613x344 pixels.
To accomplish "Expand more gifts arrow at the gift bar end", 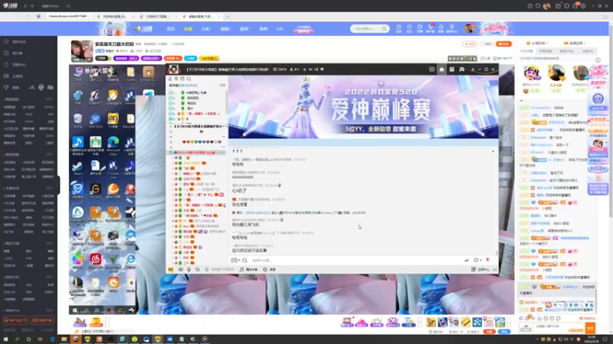I will point(509,322).
